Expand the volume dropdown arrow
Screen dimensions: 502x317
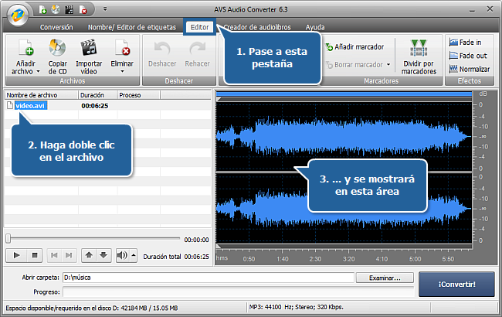(133, 254)
